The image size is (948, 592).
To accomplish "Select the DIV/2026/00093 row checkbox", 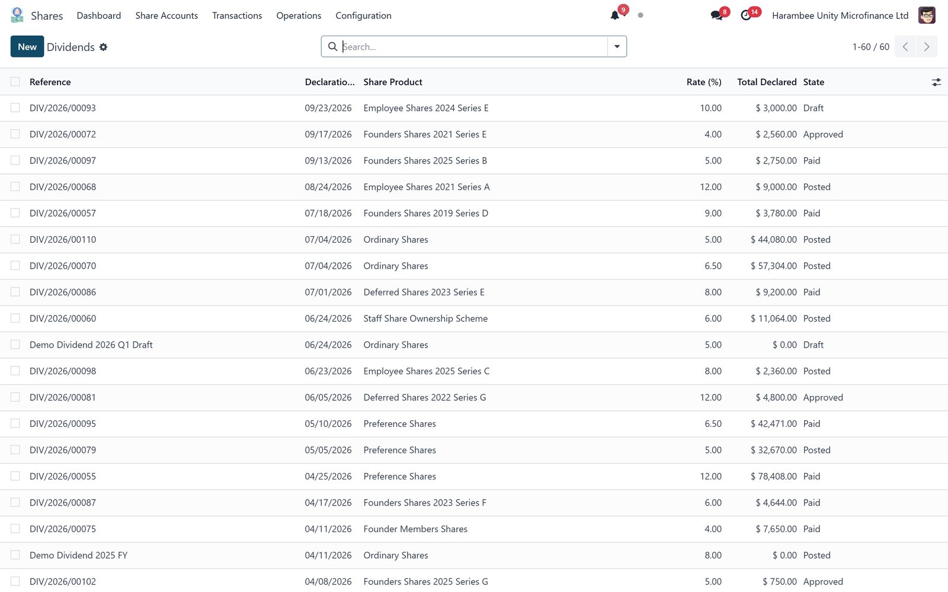I will tap(15, 108).
